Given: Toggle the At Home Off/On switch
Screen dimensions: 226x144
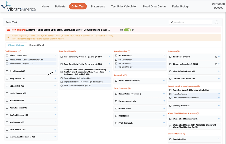Looking at the screenshot, I should (127, 30).
